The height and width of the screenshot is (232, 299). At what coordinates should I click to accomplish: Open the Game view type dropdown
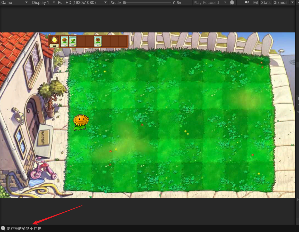pyautogui.click(x=14, y=3)
